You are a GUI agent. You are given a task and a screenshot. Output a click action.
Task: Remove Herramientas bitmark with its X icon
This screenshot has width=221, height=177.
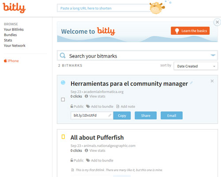tap(212, 81)
